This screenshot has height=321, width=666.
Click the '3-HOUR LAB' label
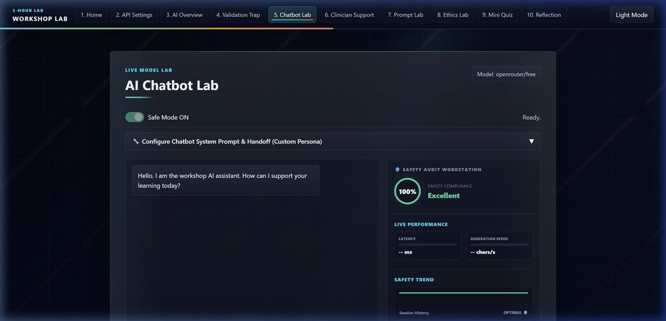click(x=28, y=10)
